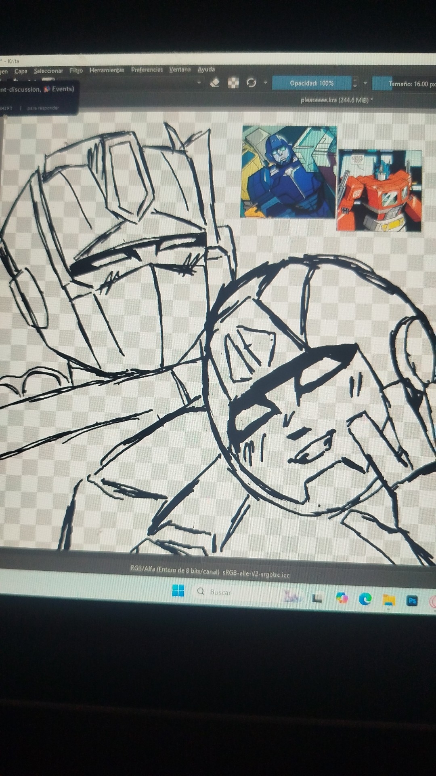Open Microsoft Edge from the taskbar

tap(365, 599)
